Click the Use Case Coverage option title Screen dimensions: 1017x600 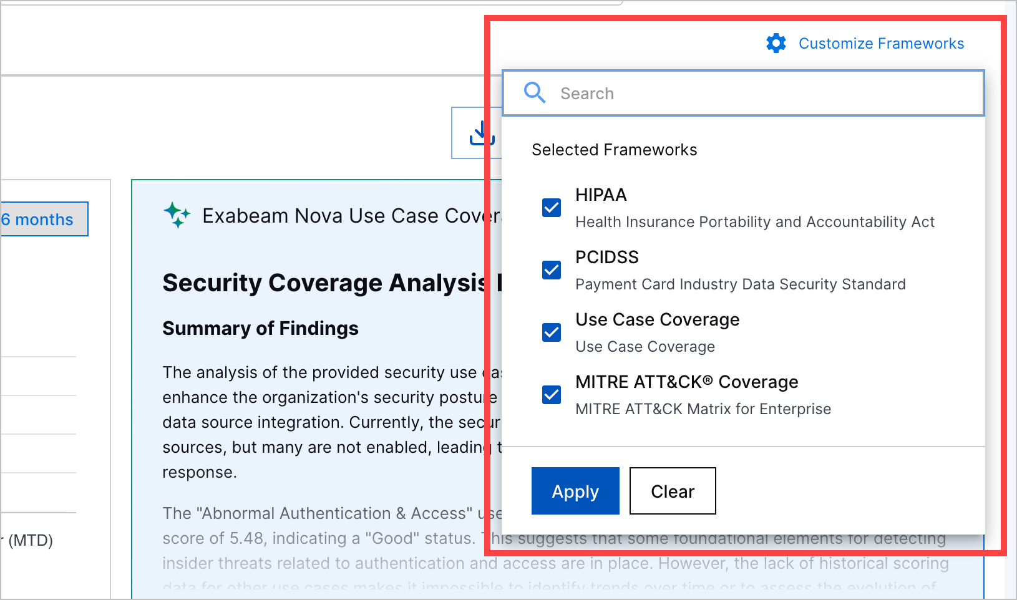(x=657, y=320)
